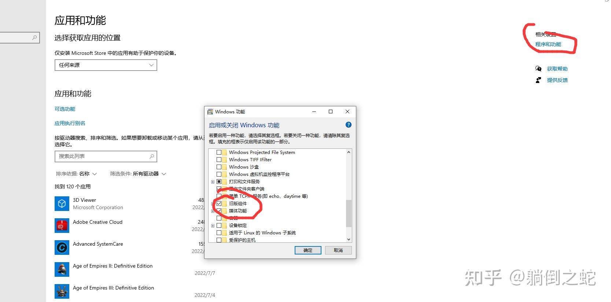The height and width of the screenshot is (302, 611).
Task: Click search magnifier in app list box
Action: pos(152,156)
